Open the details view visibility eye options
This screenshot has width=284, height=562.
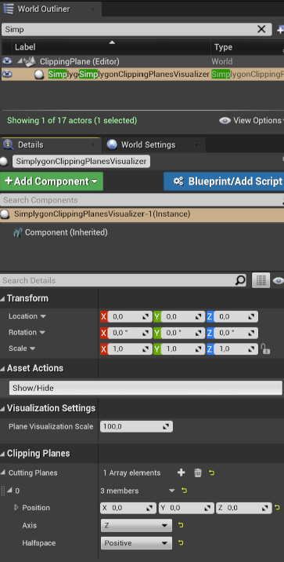pyautogui.click(x=278, y=281)
